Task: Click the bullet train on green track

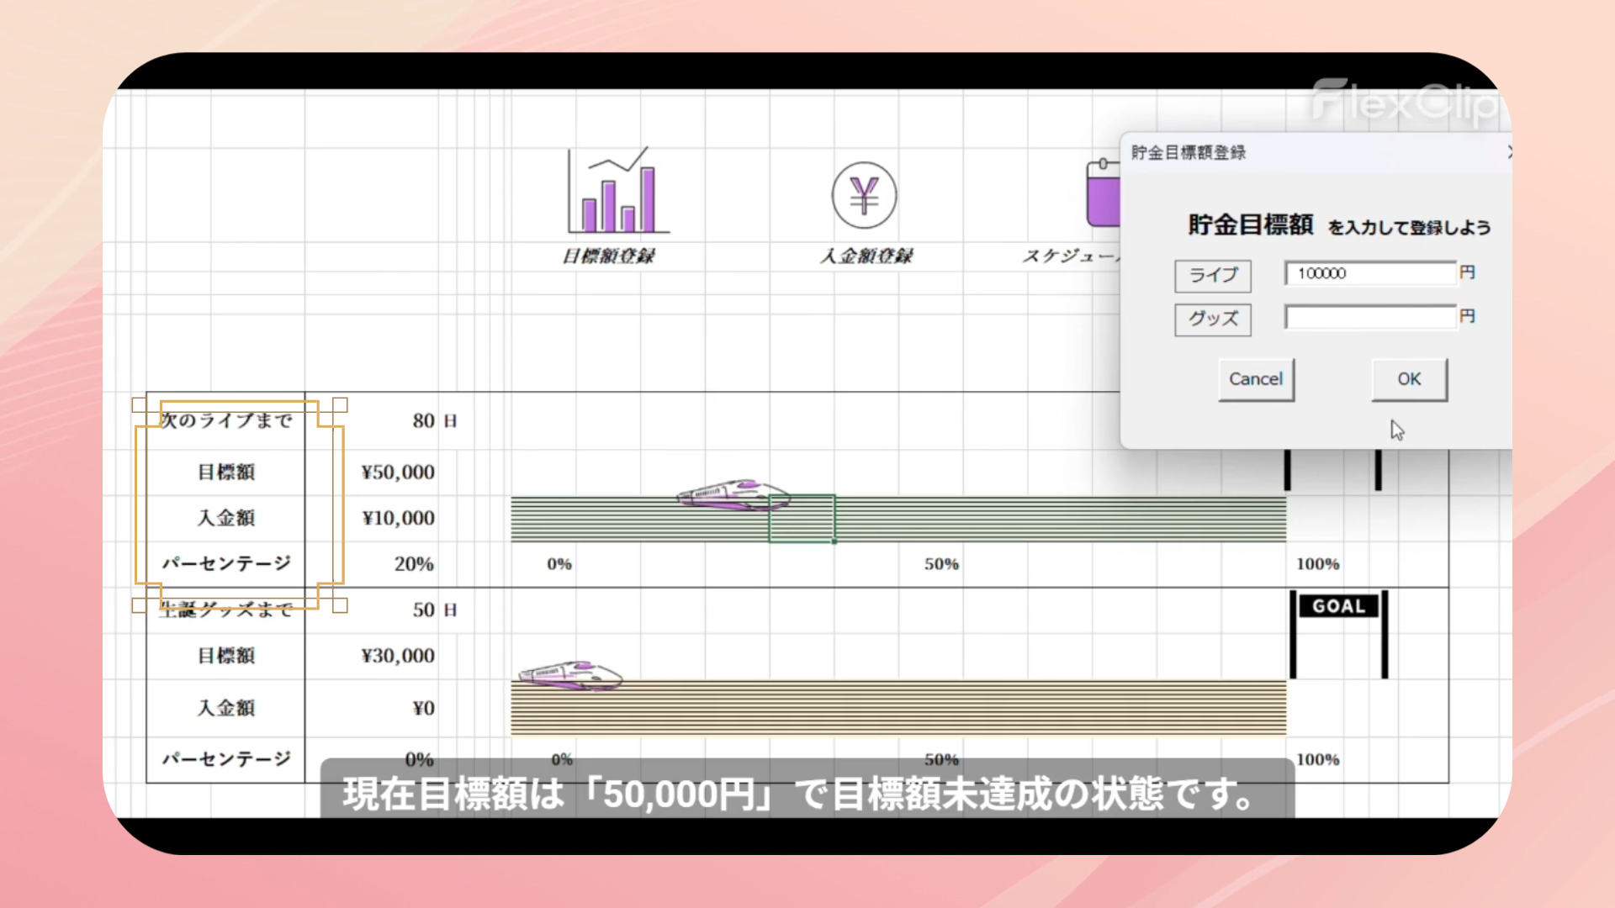Action: coord(733,495)
